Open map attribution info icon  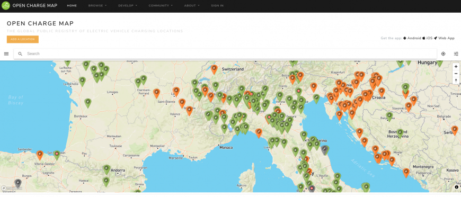457,187
